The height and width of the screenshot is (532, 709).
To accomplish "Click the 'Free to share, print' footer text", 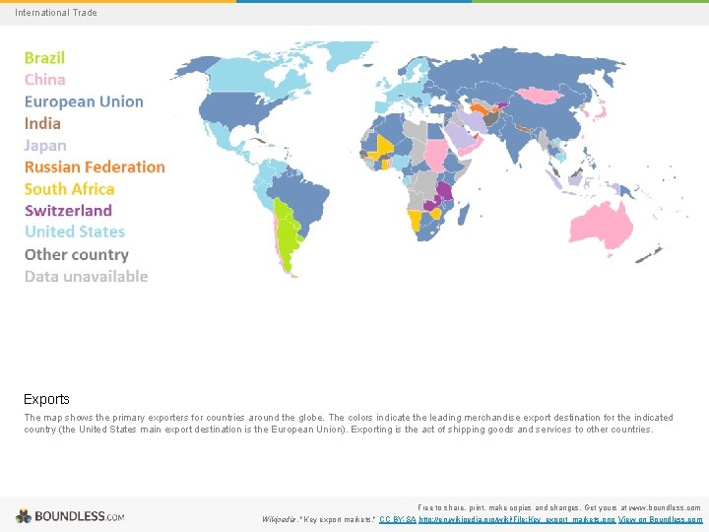I will [559, 507].
